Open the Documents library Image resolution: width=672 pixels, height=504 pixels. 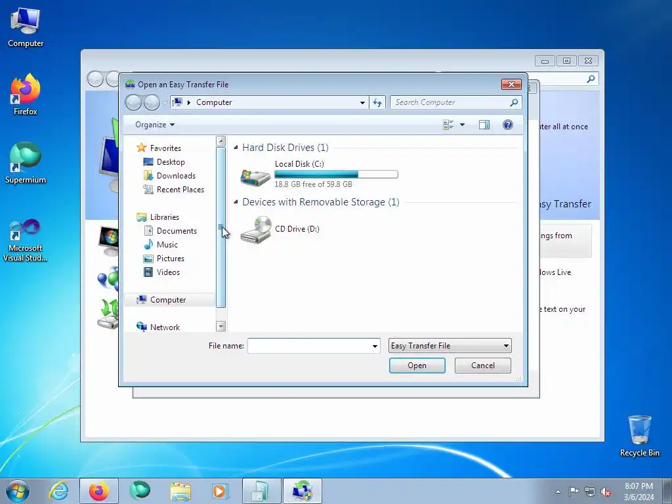click(x=177, y=230)
